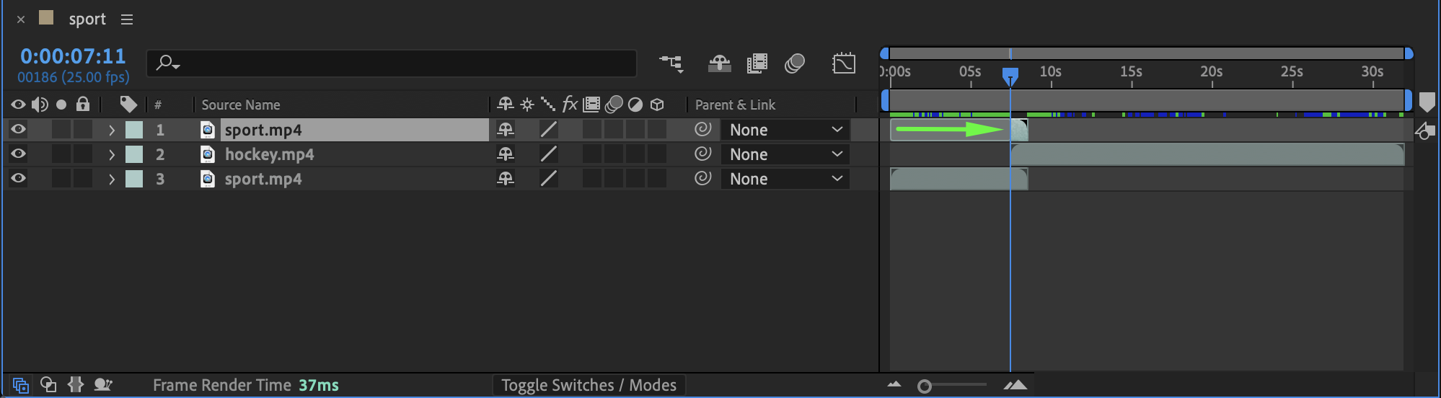Enable Frame Blending for the composition

click(757, 64)
